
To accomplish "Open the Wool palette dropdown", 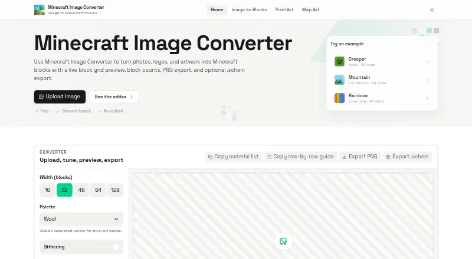I will click(x=81, y=219).
